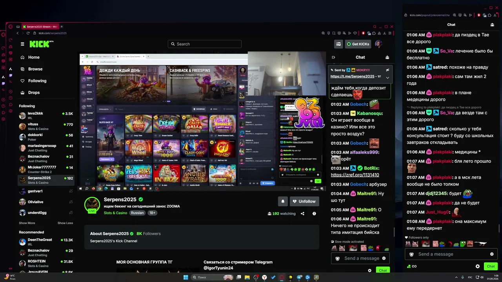This screenshot has height=282, width=502.
Task: Click the KICK logo
Action: point(42,44)
